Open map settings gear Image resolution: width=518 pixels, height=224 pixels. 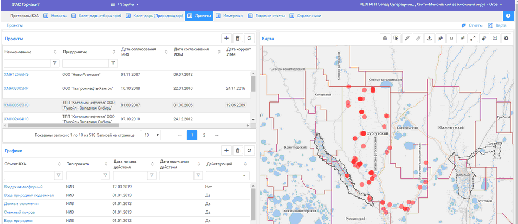507,39
